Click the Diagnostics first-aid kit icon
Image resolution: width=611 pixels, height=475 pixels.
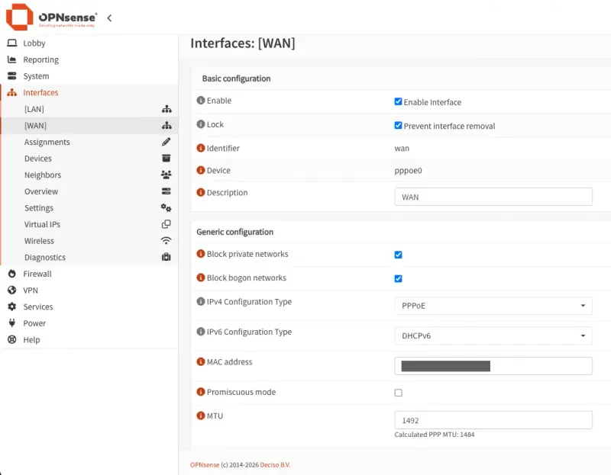pos(167,257)
